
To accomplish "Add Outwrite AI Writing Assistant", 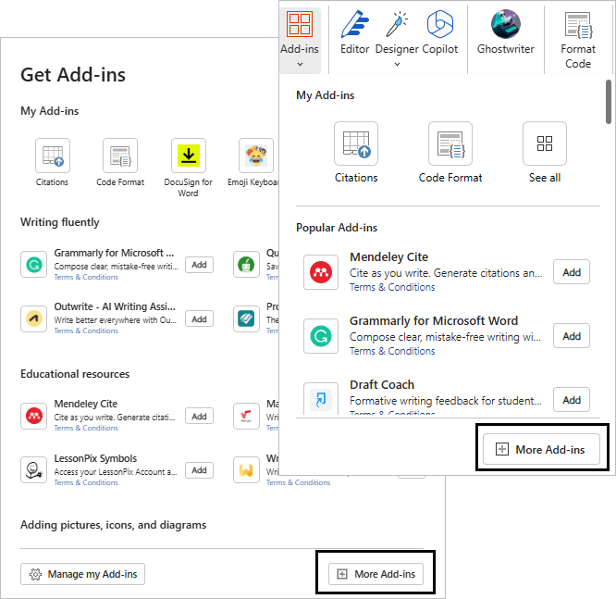I will 199,319.
